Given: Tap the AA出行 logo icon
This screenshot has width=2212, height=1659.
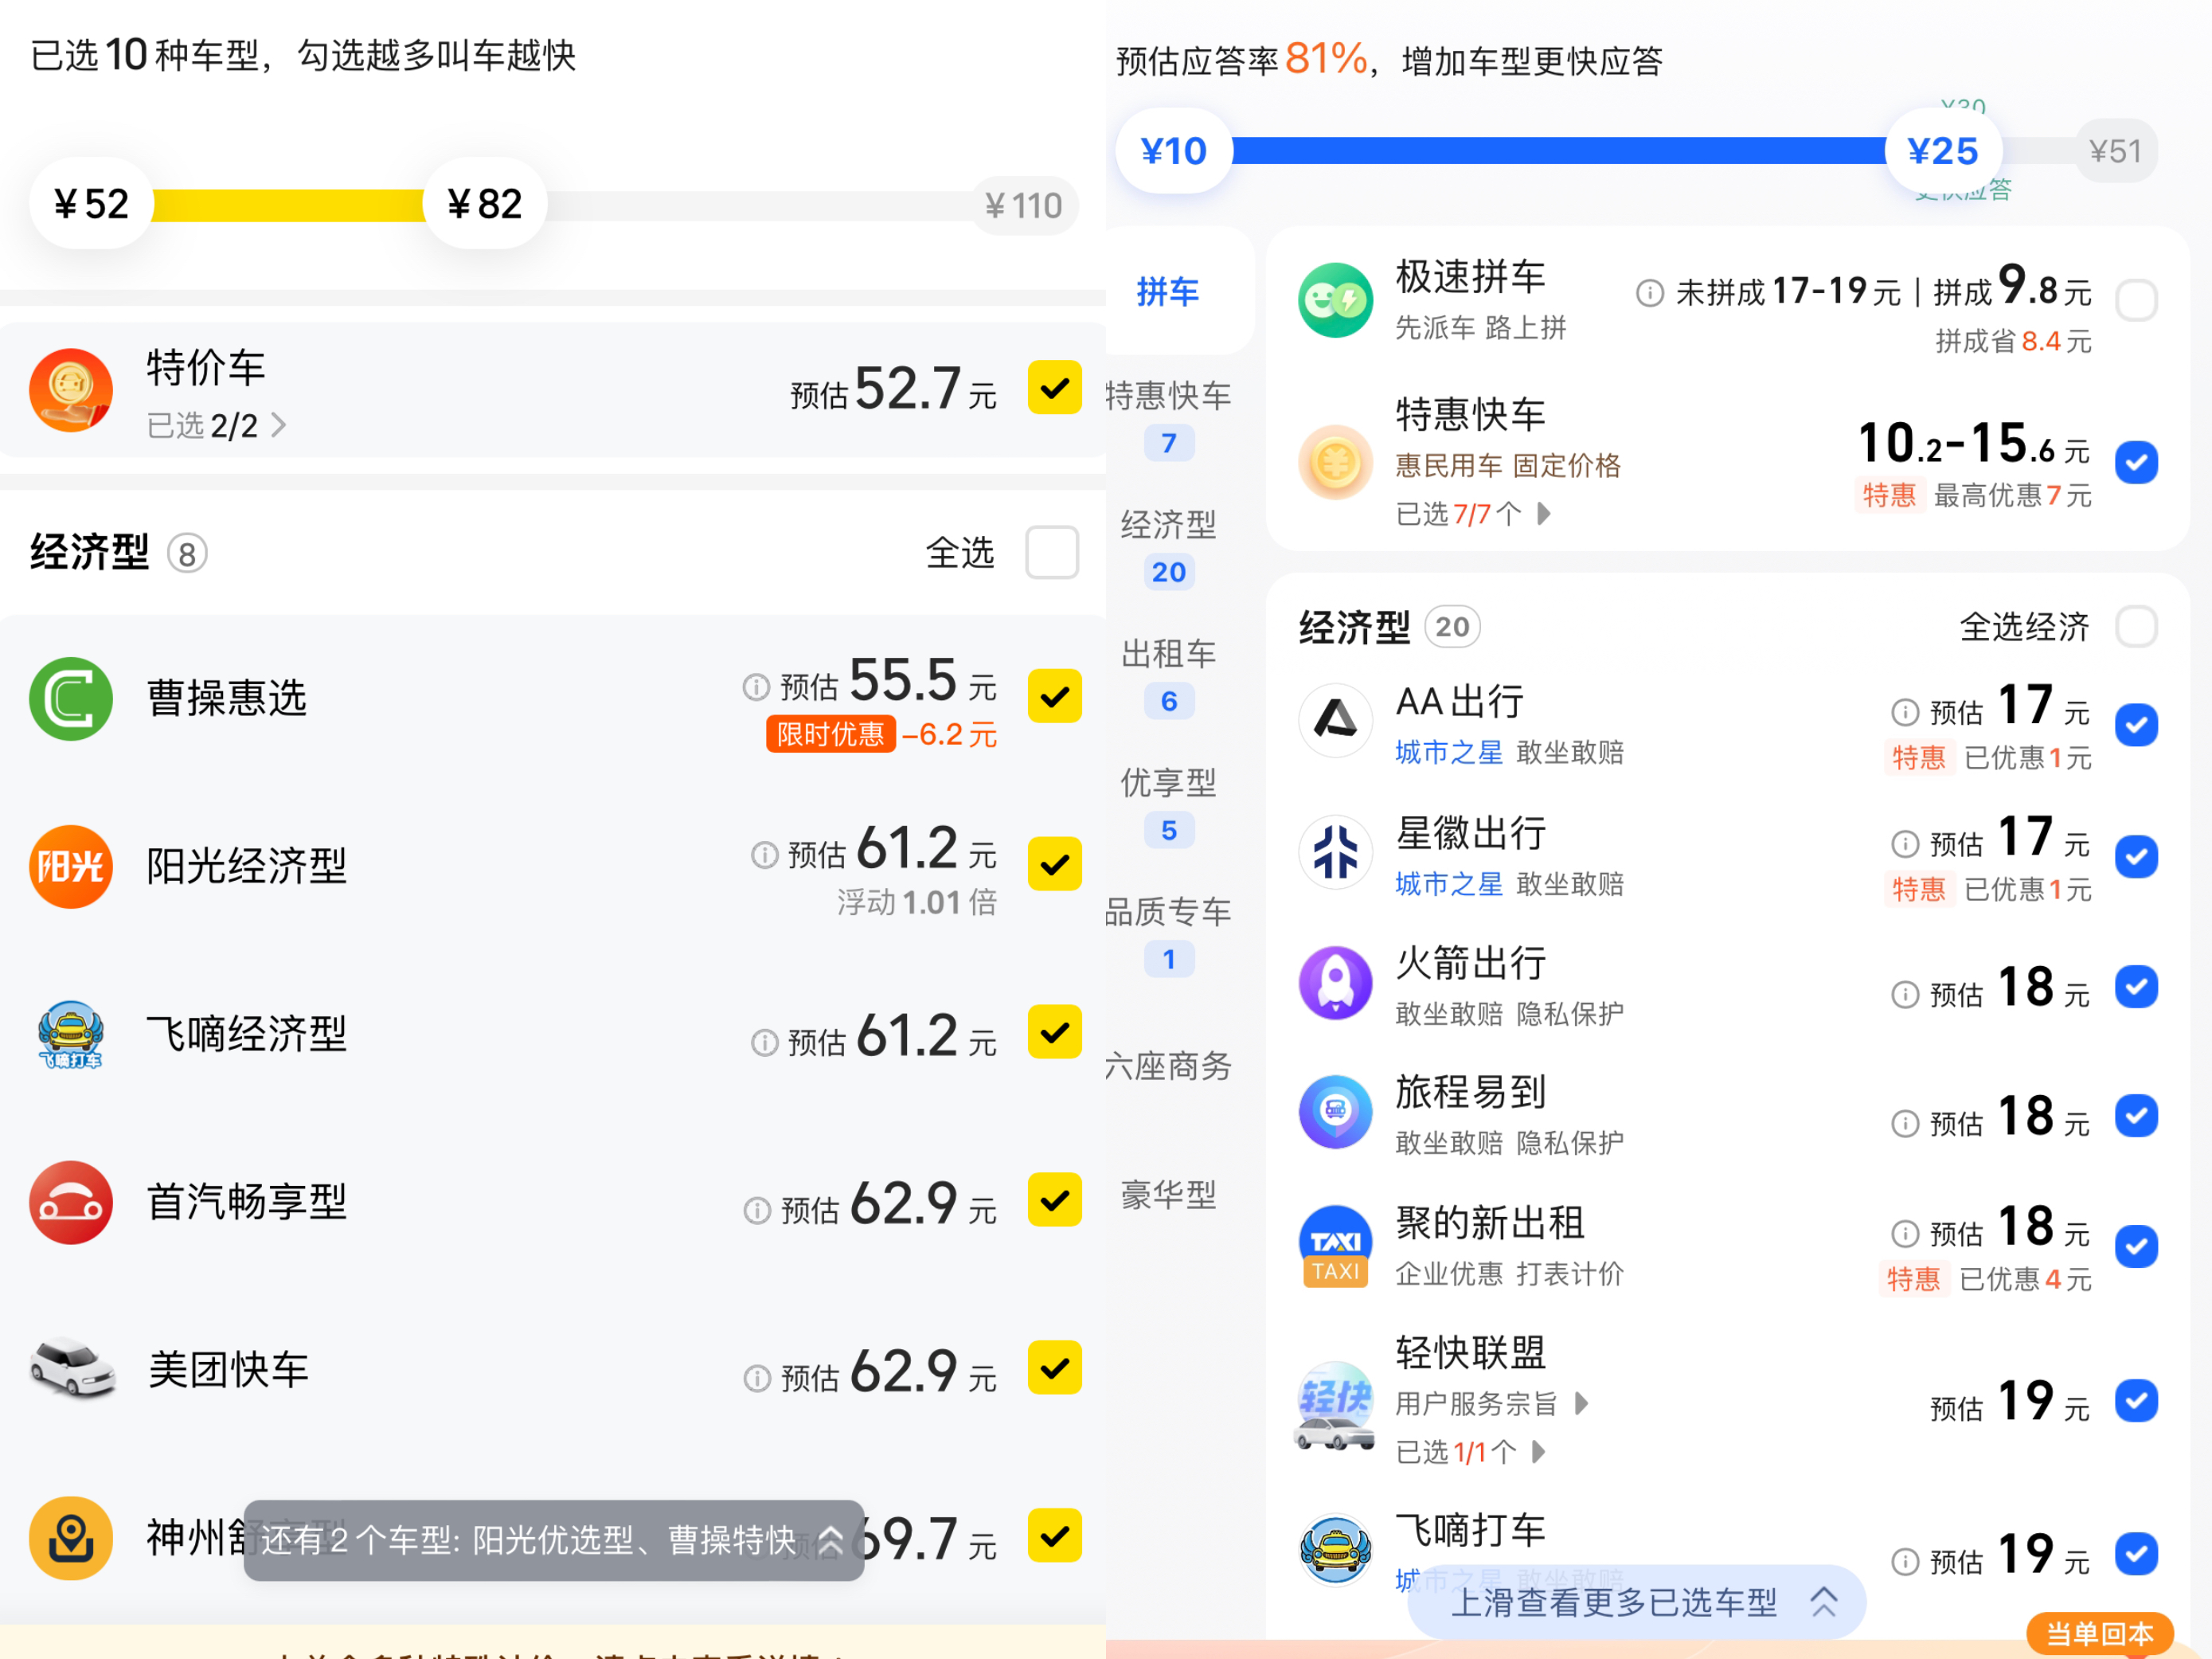Looking at the screenshot, I should pyautogui.click(x=1335, y=720).
